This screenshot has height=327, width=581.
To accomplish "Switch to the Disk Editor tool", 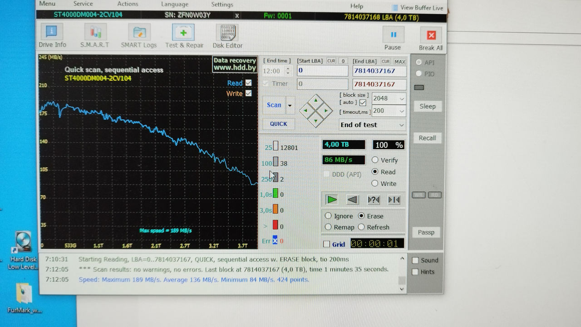I will (x=227, y=35).
